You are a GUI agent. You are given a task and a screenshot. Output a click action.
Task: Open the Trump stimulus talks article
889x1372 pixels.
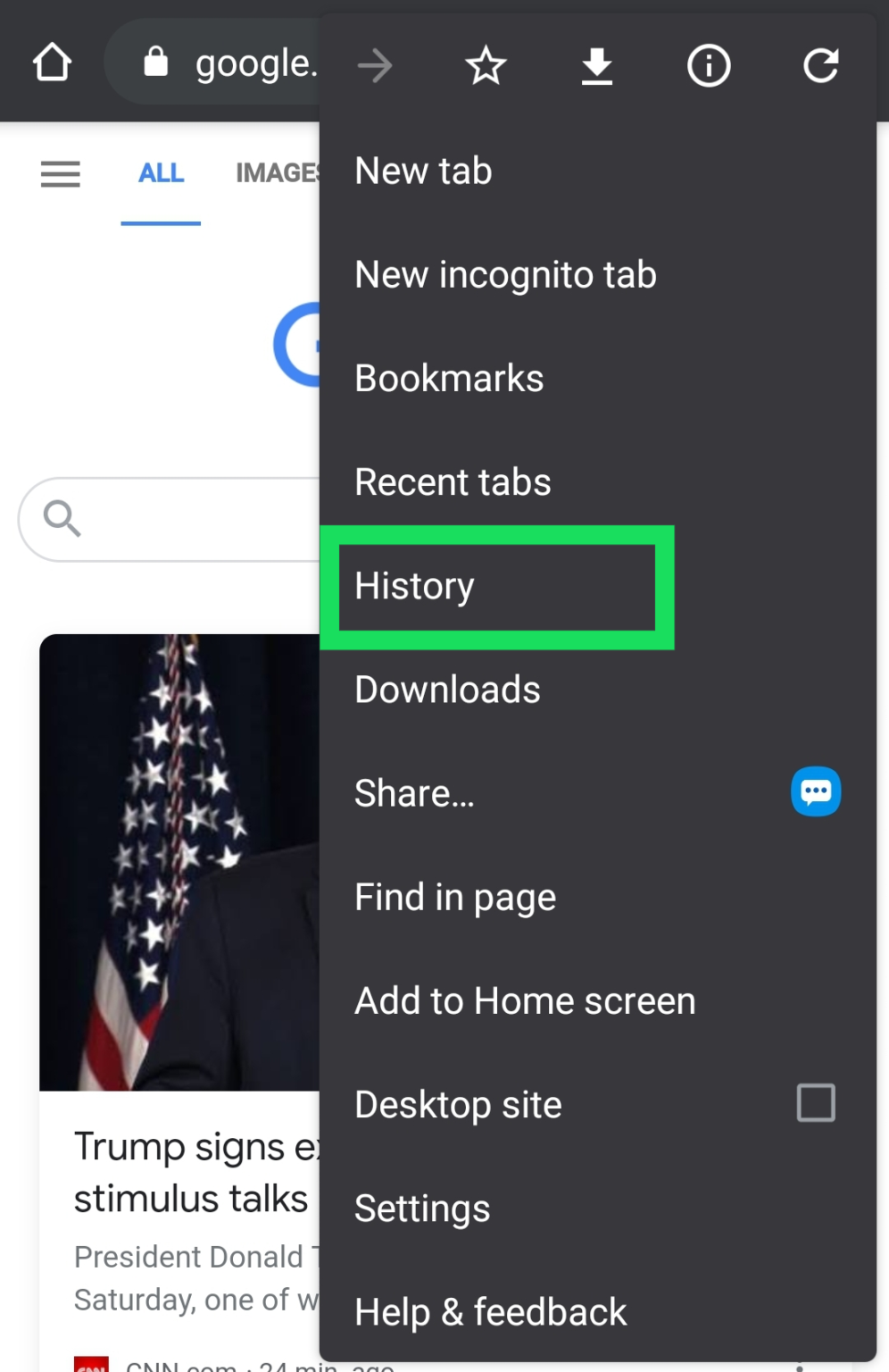188,1172
